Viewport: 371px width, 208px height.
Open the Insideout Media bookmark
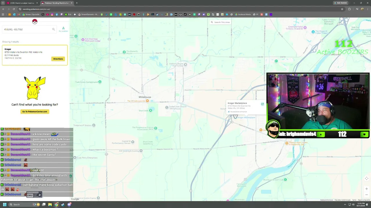(243, 14)
